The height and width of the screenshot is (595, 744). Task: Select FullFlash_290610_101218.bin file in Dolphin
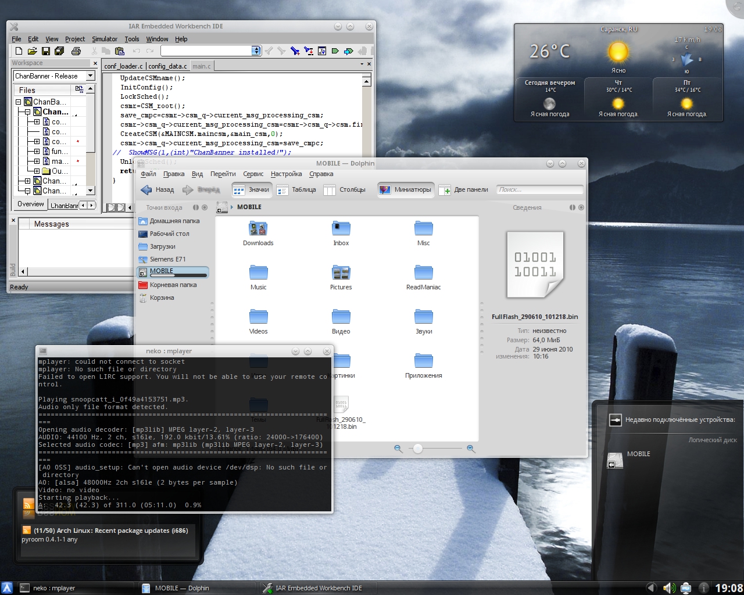(341, 413)
